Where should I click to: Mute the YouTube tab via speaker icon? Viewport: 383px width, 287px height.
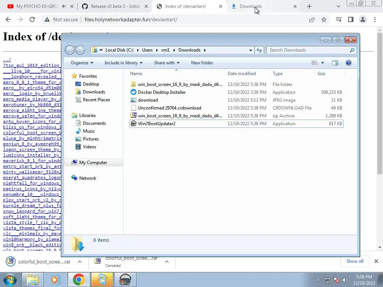[64, 6]
